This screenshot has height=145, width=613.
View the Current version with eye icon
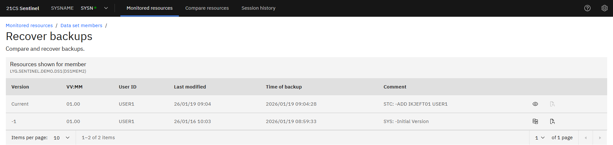(x=535, y=104)
